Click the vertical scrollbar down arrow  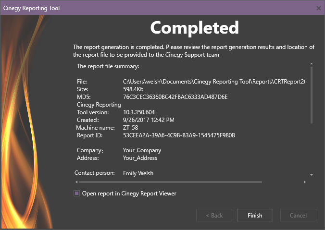(312, 175)
